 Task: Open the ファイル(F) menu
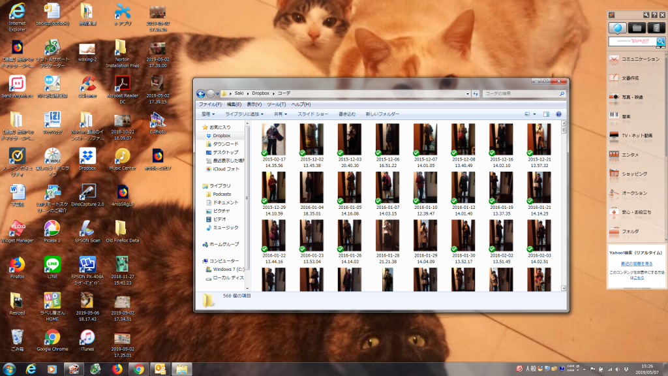coord(210,104)
